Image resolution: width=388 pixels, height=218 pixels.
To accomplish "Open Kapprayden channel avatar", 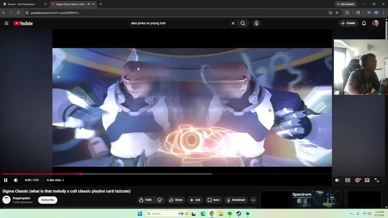I will tap(6, 200).
